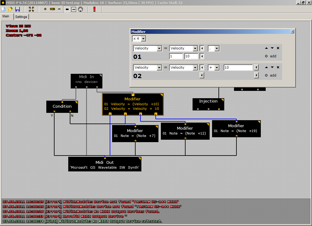This screenshot has width=312, height=226.
Task: Click the MIDI connector icon in toolbar
Action: coord(80,9)
